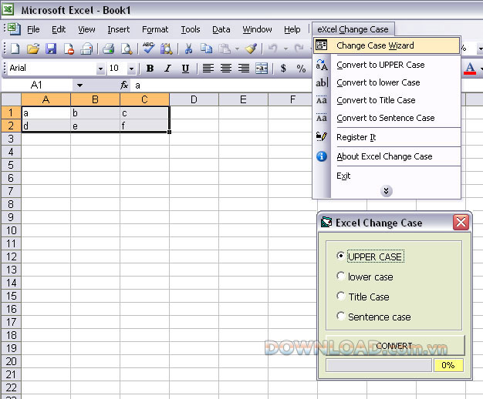Click the Permission document icon

(69, 49)
